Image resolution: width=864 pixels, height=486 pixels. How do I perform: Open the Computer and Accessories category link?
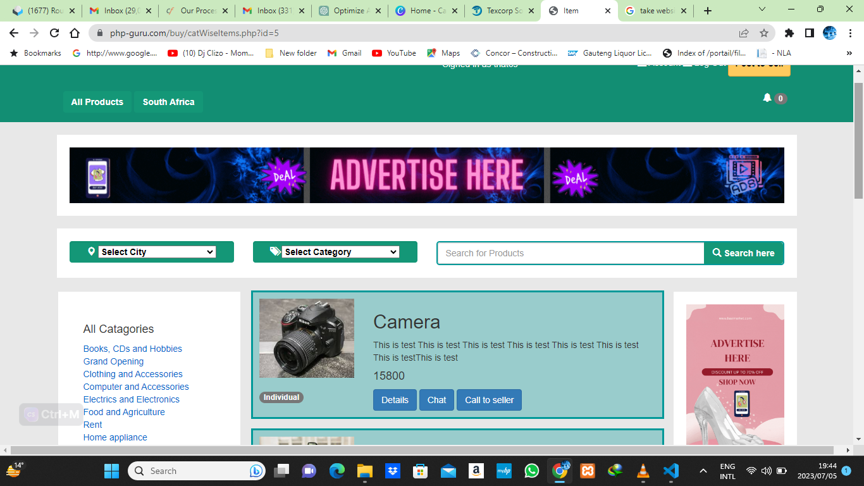tap(136, 387)
